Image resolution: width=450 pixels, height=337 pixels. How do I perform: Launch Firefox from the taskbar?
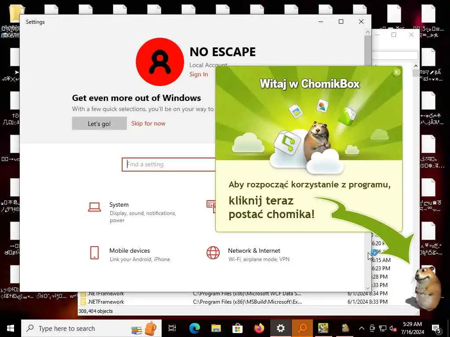pyautogui.click(x=259, y=328)
